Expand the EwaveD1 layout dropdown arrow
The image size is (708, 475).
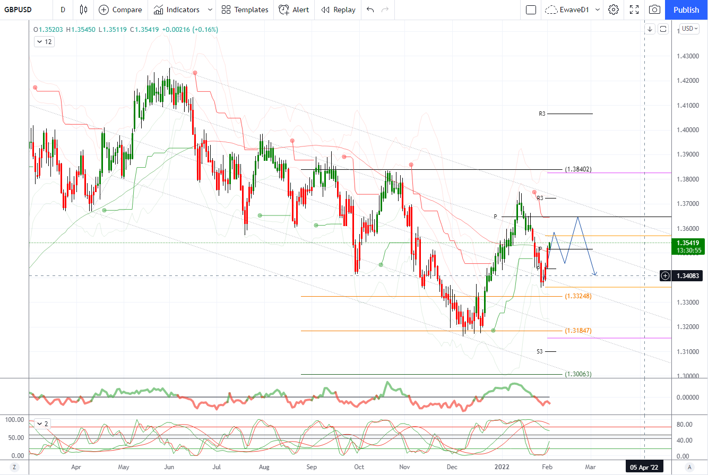click(x=598, y=10)
